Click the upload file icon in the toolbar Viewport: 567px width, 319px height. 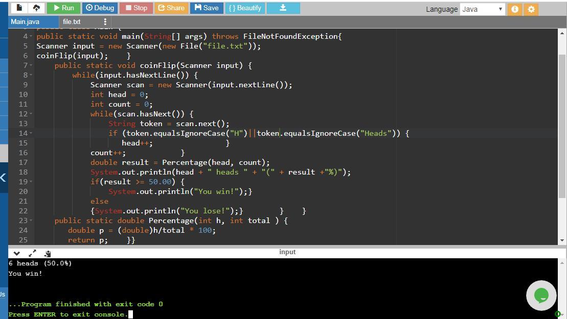click(x=36, y=8)
